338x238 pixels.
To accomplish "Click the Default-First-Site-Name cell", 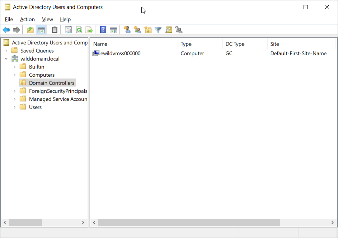I will point(298,53).
